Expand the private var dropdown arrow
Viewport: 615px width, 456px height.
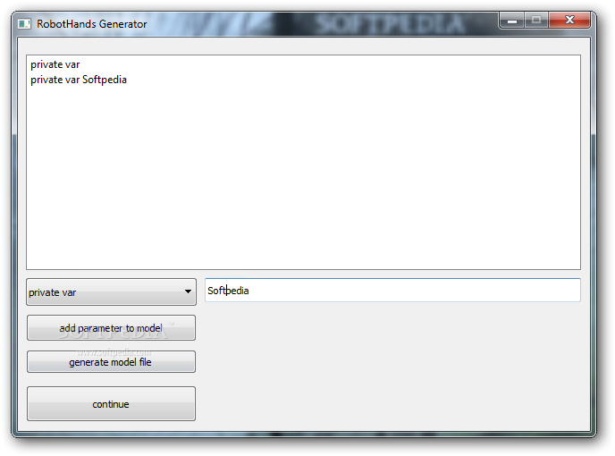(188, 291)
